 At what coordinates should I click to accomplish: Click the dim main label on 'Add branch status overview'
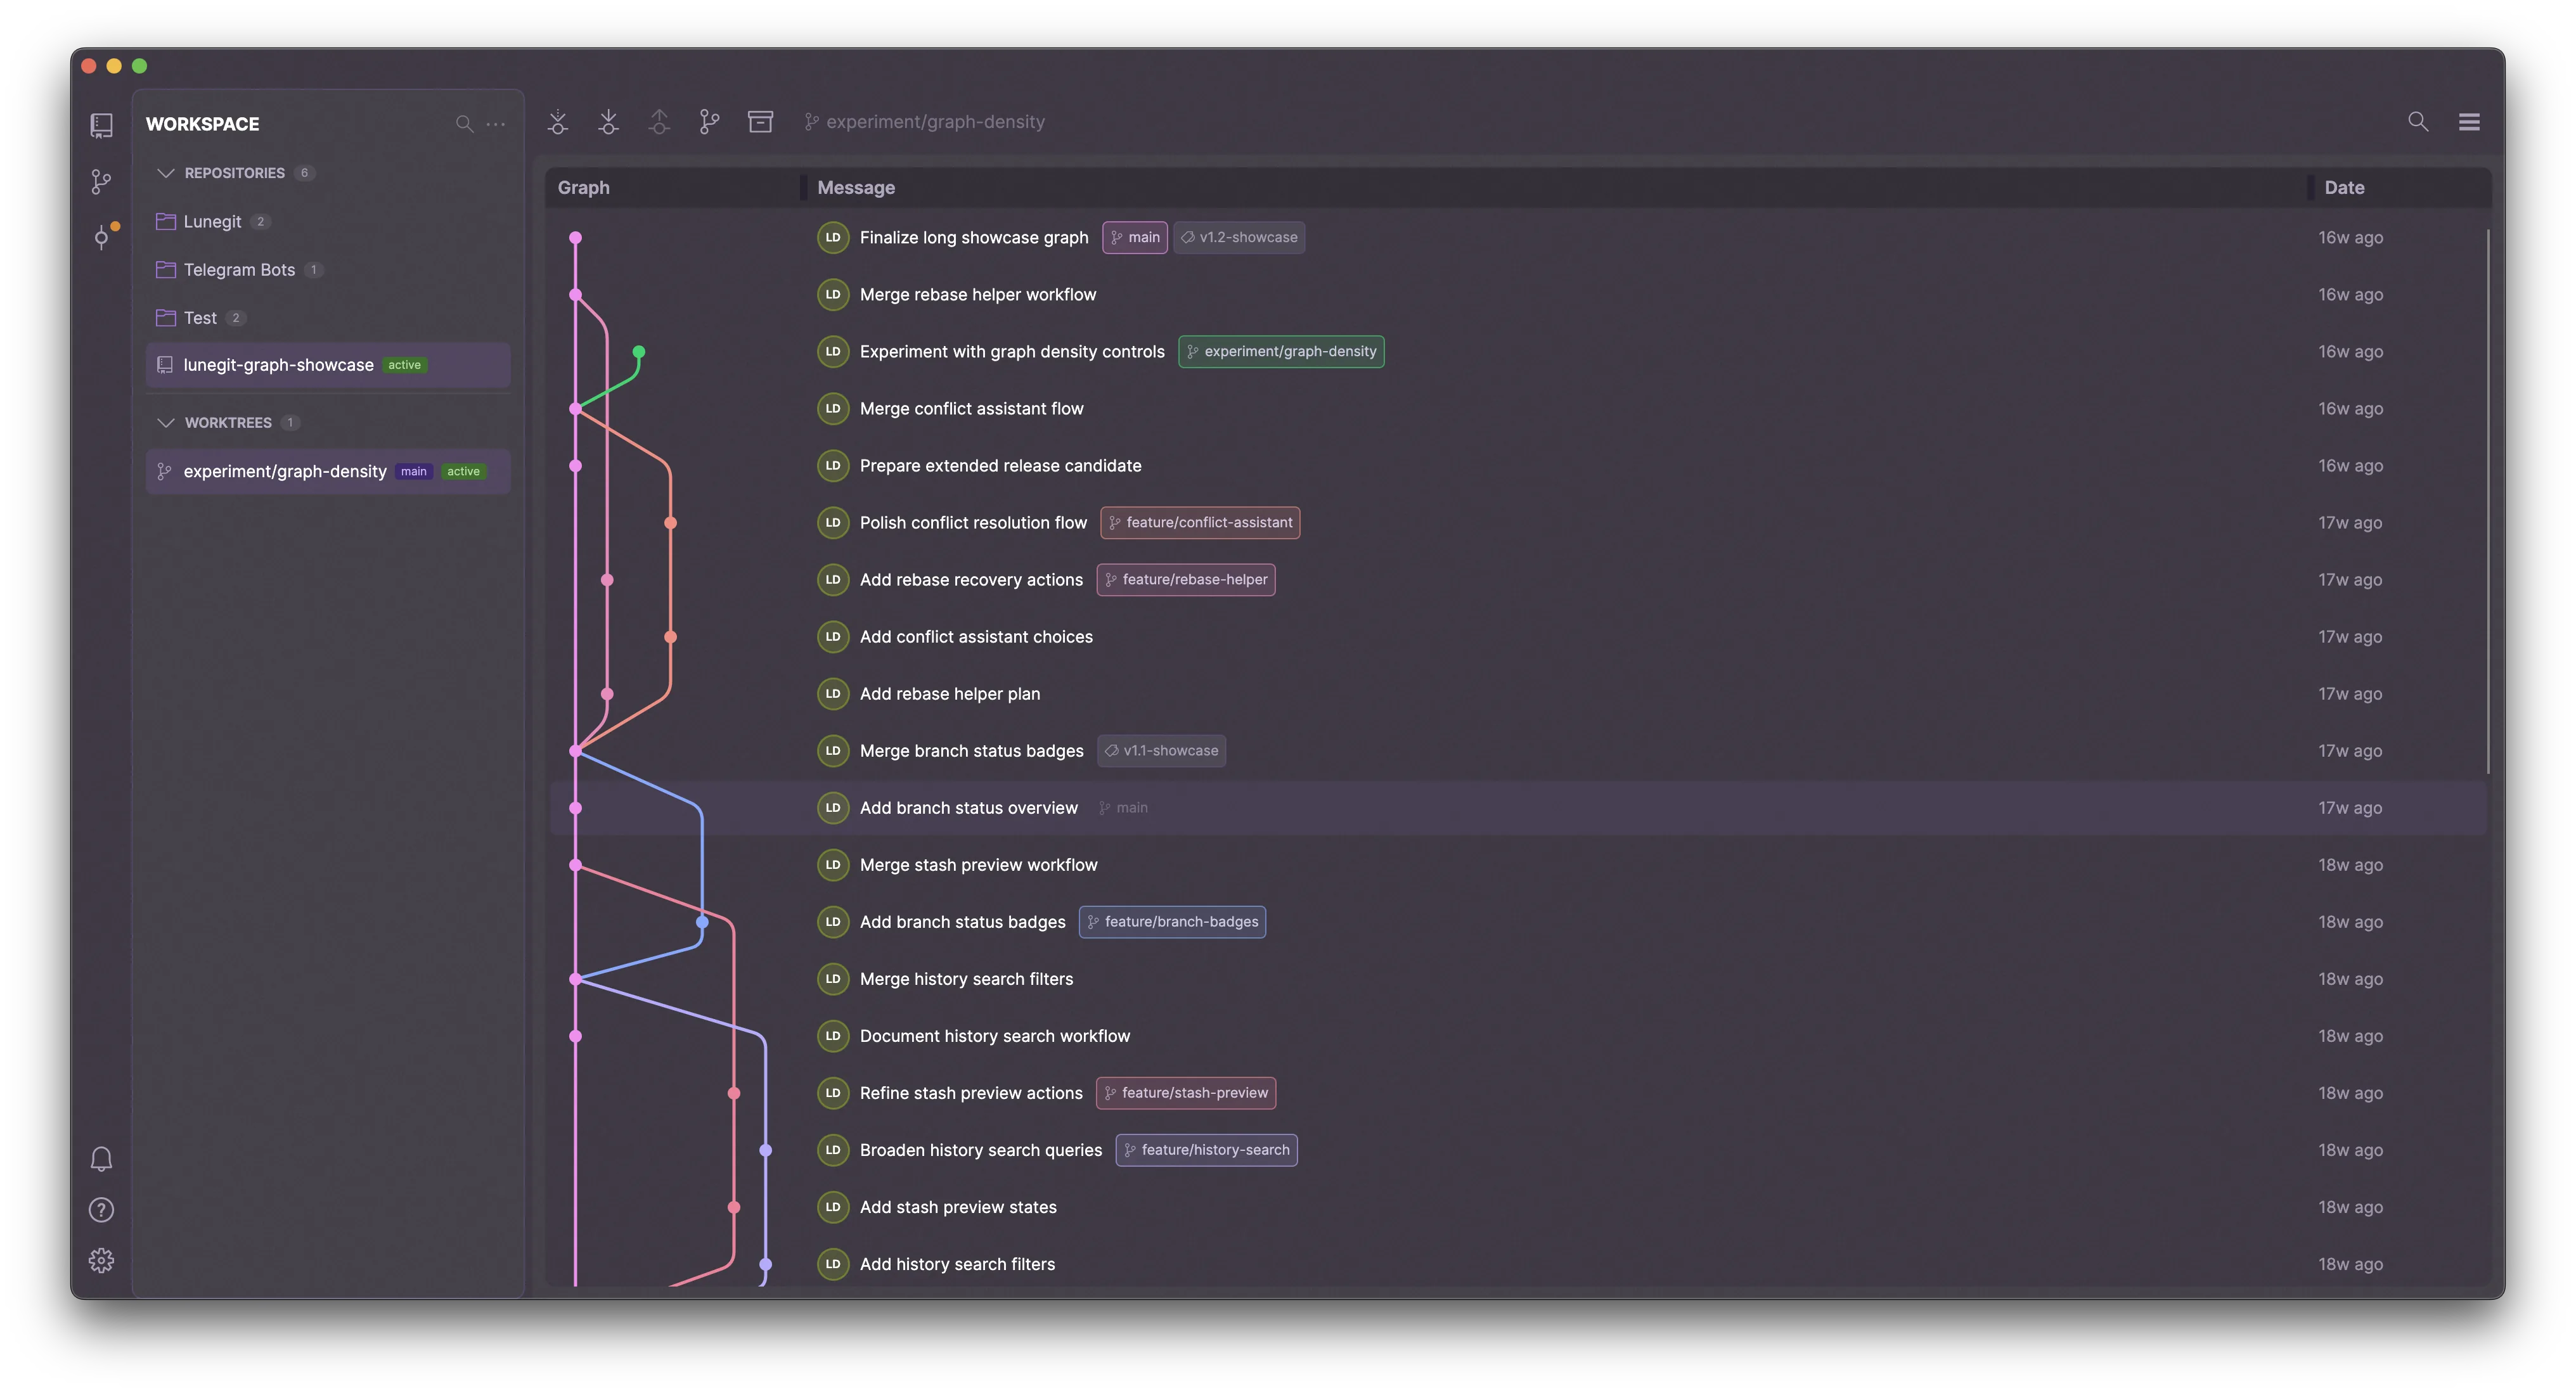(1123, 808)
